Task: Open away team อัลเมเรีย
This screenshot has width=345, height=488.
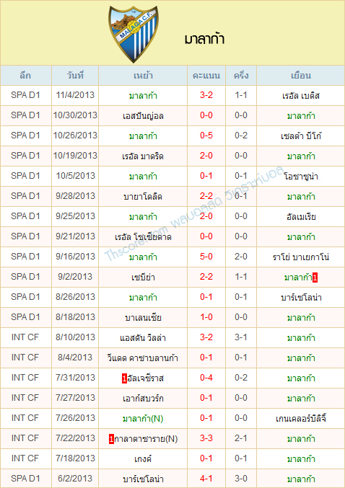Action: 301,217
